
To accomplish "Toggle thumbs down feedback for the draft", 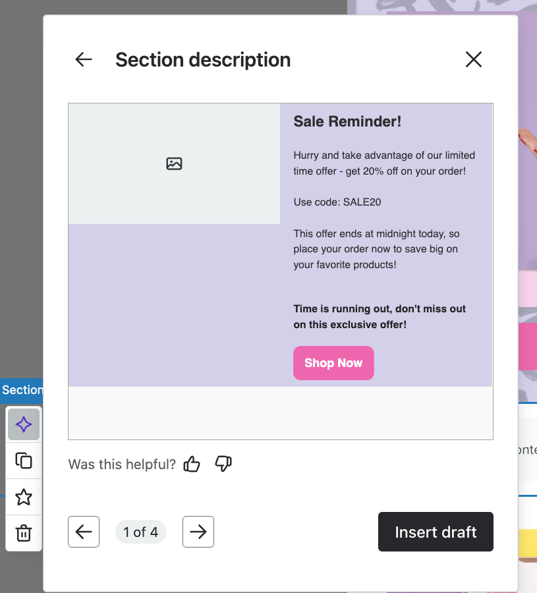I will point(223,465).
